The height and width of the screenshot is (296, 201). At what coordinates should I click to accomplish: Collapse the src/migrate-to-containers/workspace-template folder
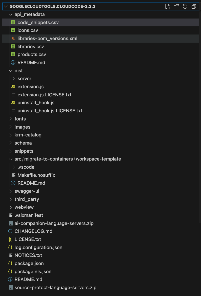[x=11, y=159]
